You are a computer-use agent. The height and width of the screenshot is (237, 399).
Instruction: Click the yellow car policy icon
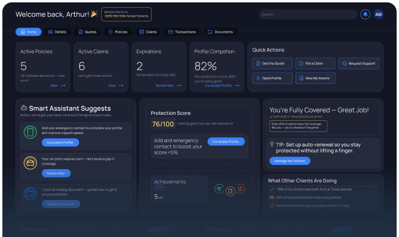[30, 163]
